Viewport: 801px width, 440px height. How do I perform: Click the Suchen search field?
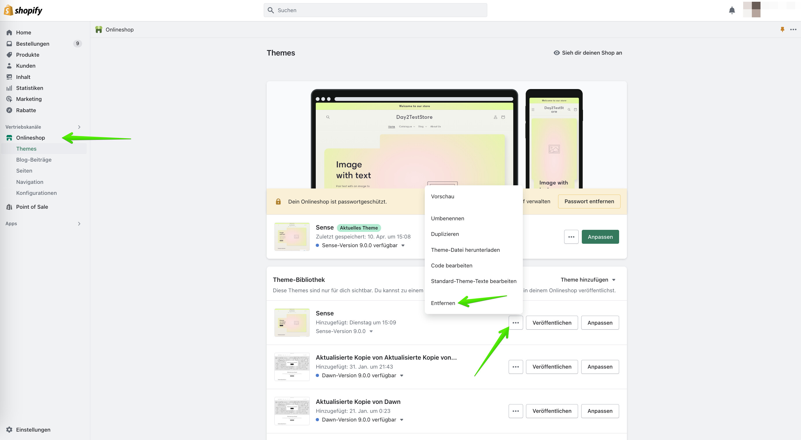click(x=375, y=10)
